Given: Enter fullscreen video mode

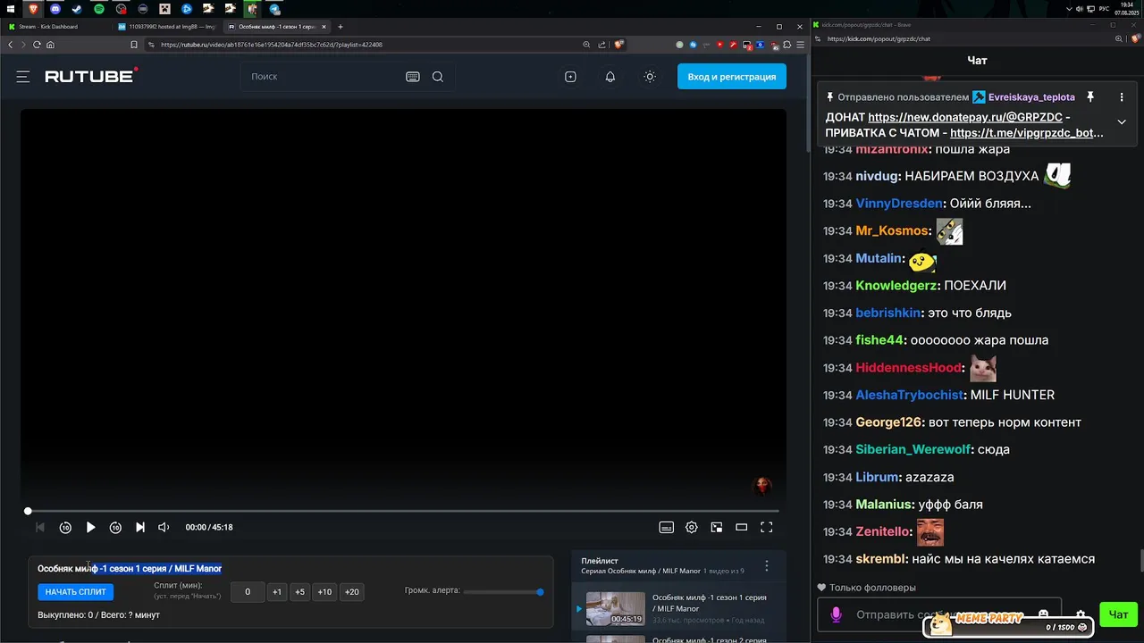Looking at the screenshot, I should 766,528.
